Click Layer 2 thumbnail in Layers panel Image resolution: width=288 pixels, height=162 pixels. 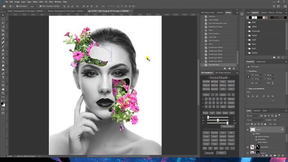click(x=253, y=130)
